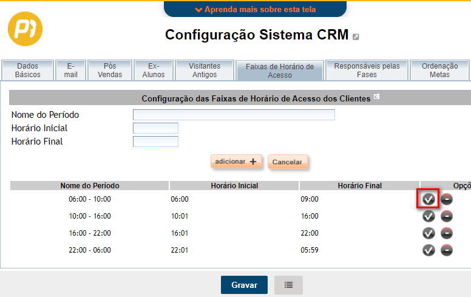Go to Ordenação Metas tab
Image resolution: width=471 pixels, height=297 pixels.
[440, 70]
